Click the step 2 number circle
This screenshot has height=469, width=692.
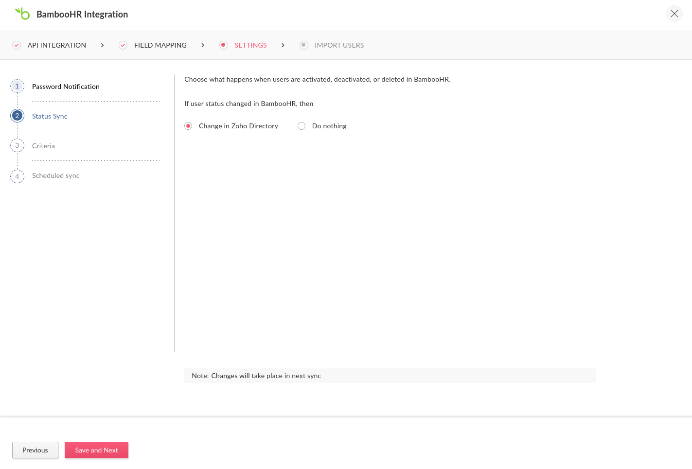click(17, 116)
